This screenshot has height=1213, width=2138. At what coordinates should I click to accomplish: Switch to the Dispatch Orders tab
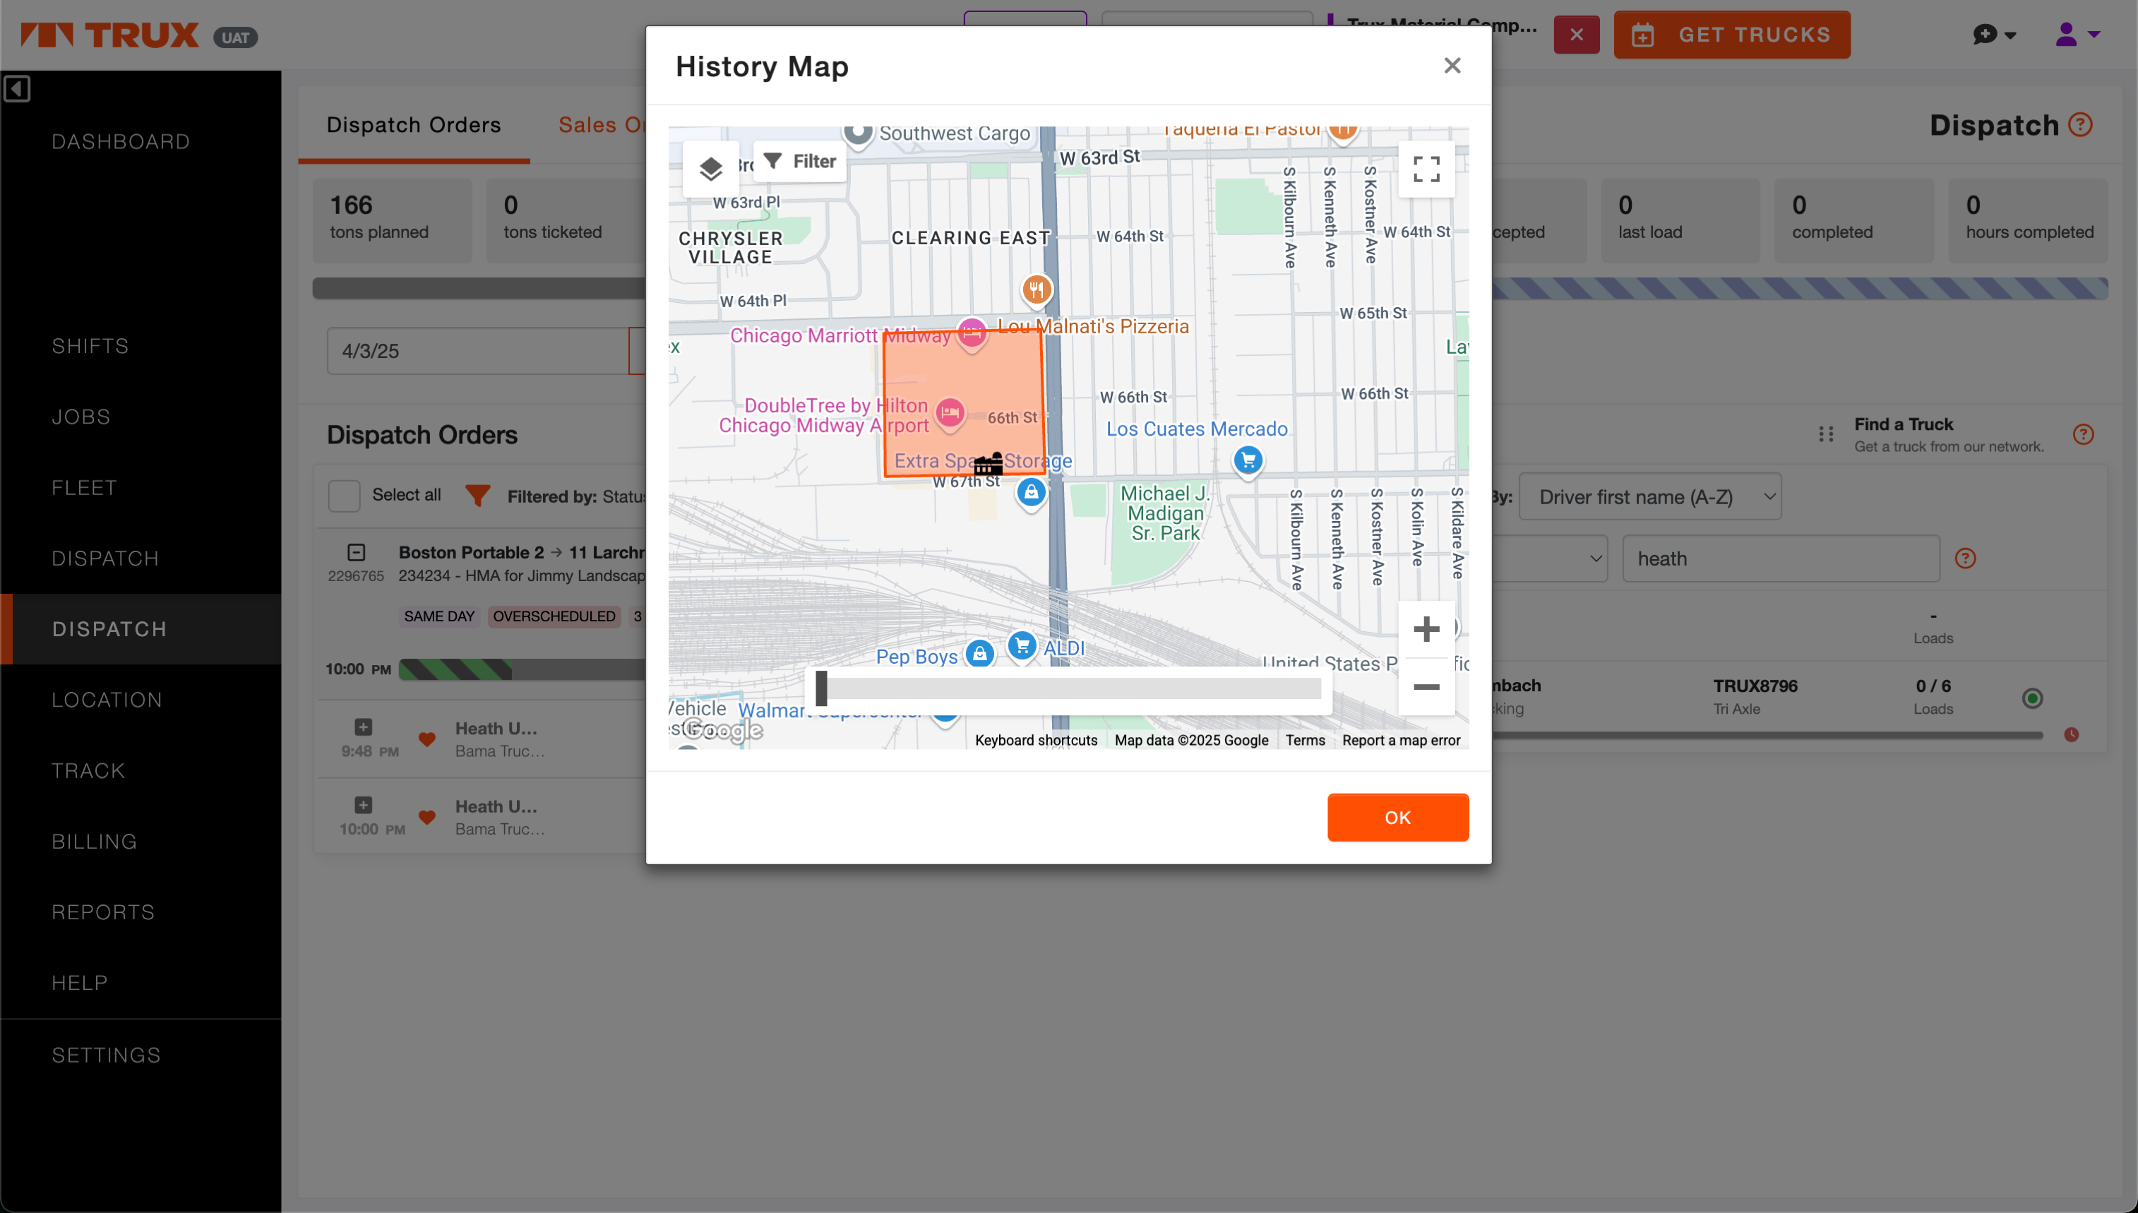tap(414, 125)
